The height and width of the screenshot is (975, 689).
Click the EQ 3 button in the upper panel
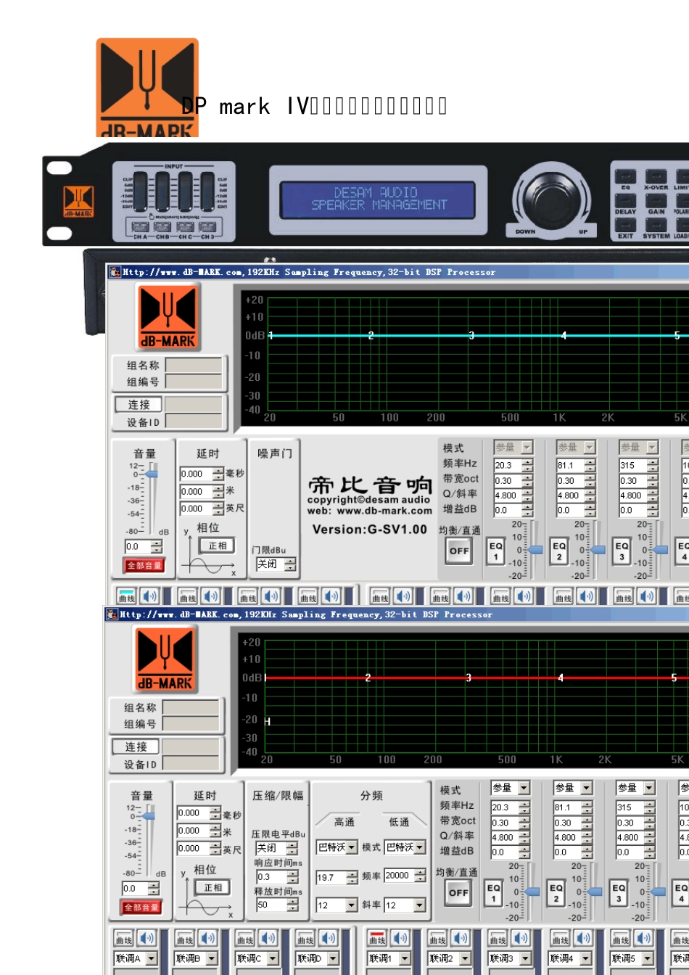point(622,551)
